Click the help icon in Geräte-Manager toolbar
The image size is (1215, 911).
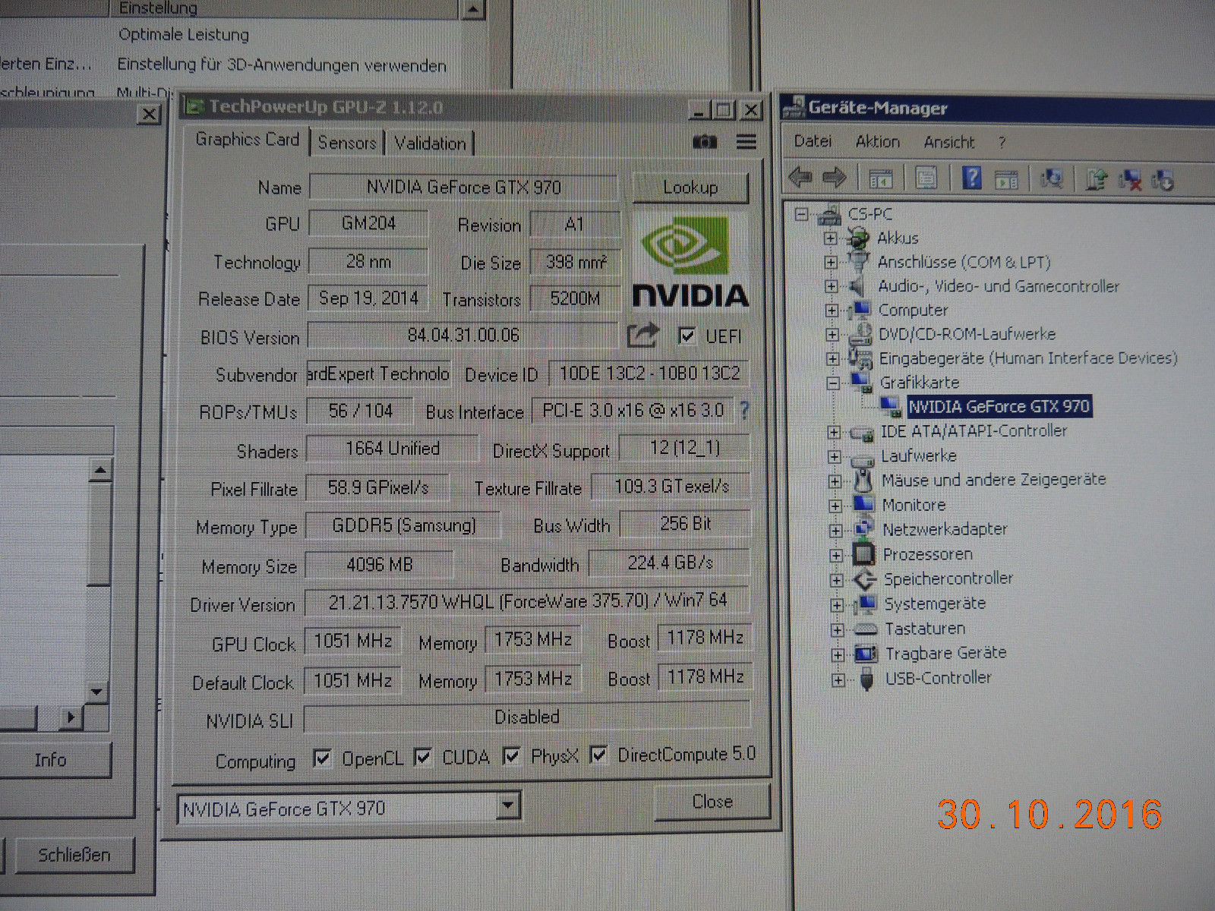pyautogui.click(x=972, y=178)
